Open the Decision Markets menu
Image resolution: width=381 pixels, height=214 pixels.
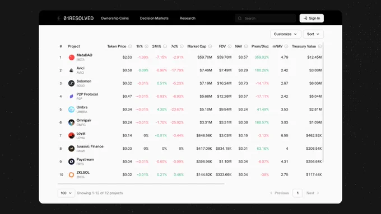[154, 18]
